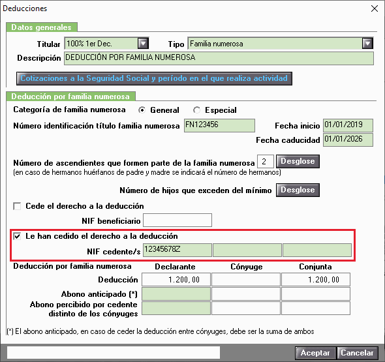The image size is (385, 362).
Task: Click the bottom status text box
Action: [114, 353]
